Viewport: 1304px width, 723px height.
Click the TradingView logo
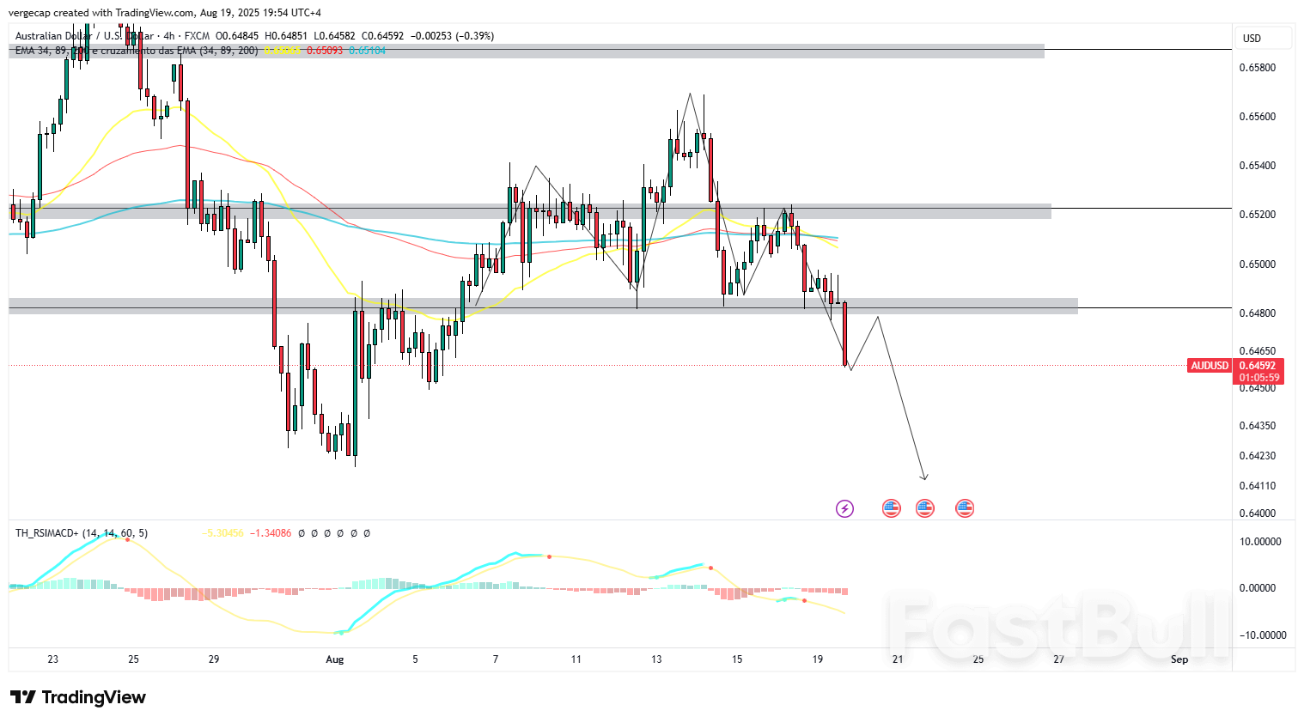pos(77,697)
